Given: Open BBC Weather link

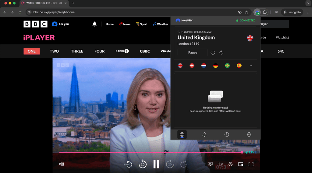Looking at the screenshot, I should (161, 24).
